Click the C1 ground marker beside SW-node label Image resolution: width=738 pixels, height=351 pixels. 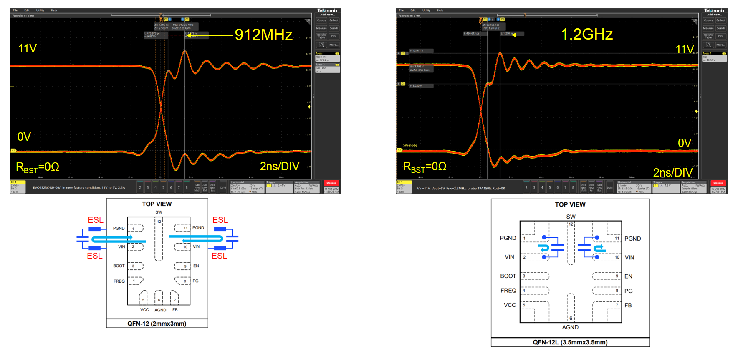pos(399,150)
